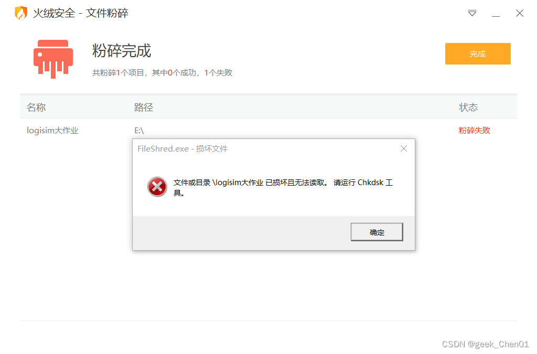This screenshot has width=537, height=354.
Task: Click the error message text about Chkdsk
Action: tap(283, 188)
